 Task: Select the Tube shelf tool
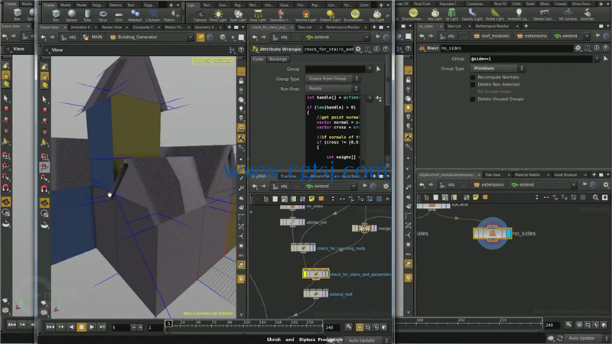point(87,15)
